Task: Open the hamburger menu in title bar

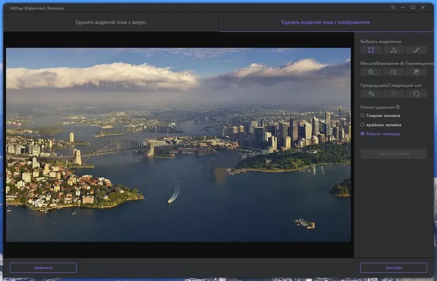Action: 393,8
